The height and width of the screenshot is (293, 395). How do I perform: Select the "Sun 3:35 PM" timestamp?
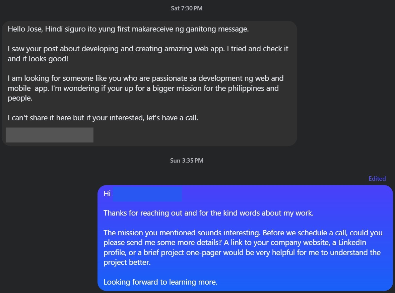click(187, 160)
